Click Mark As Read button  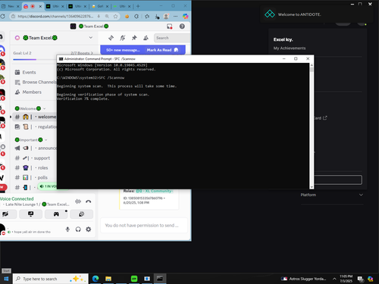pyautogui.click(x=162, y=50)
